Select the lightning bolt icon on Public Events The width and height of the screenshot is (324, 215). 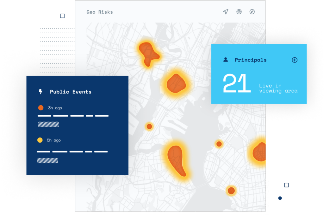point(40,91)
